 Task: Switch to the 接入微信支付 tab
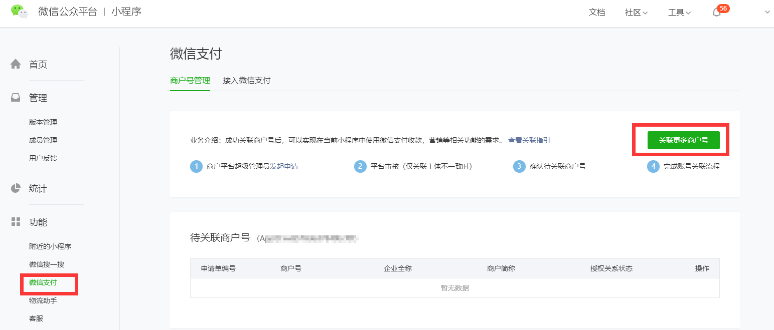(x=246, y=80)
